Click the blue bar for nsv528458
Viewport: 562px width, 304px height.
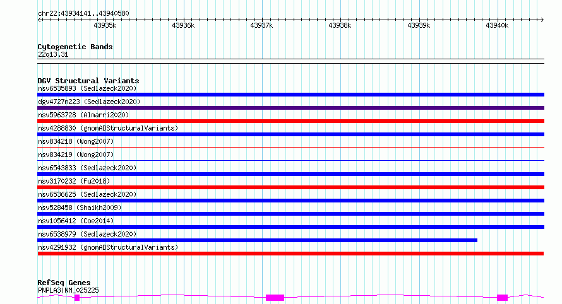[x=290, y=214]
